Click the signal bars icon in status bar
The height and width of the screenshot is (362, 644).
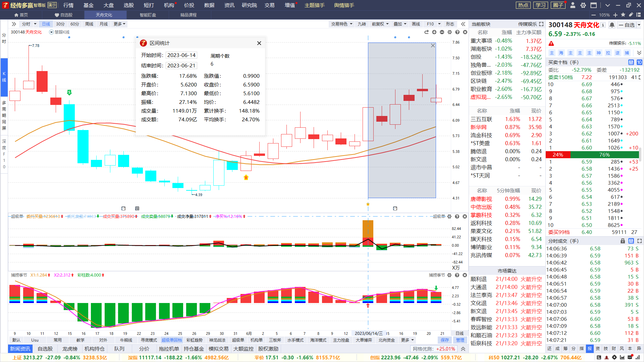click(638, 357)
